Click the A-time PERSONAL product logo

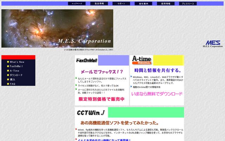coord(142,60)
